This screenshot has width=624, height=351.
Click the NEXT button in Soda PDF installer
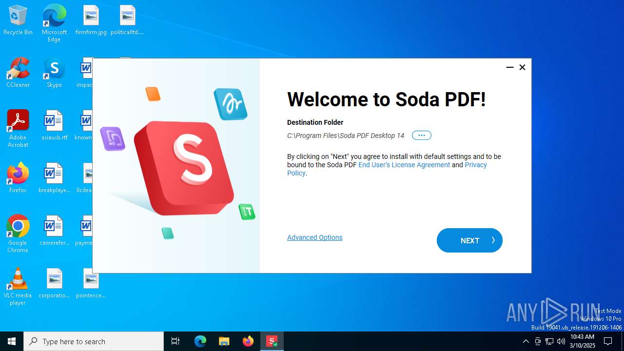point(469,240)
